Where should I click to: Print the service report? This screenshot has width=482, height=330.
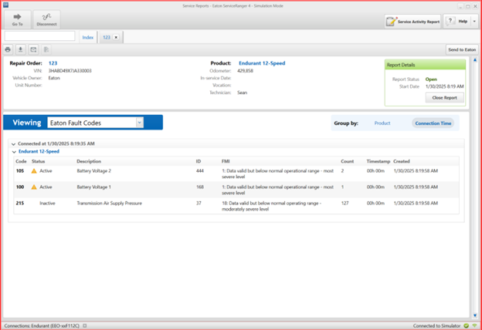(8, 49)
